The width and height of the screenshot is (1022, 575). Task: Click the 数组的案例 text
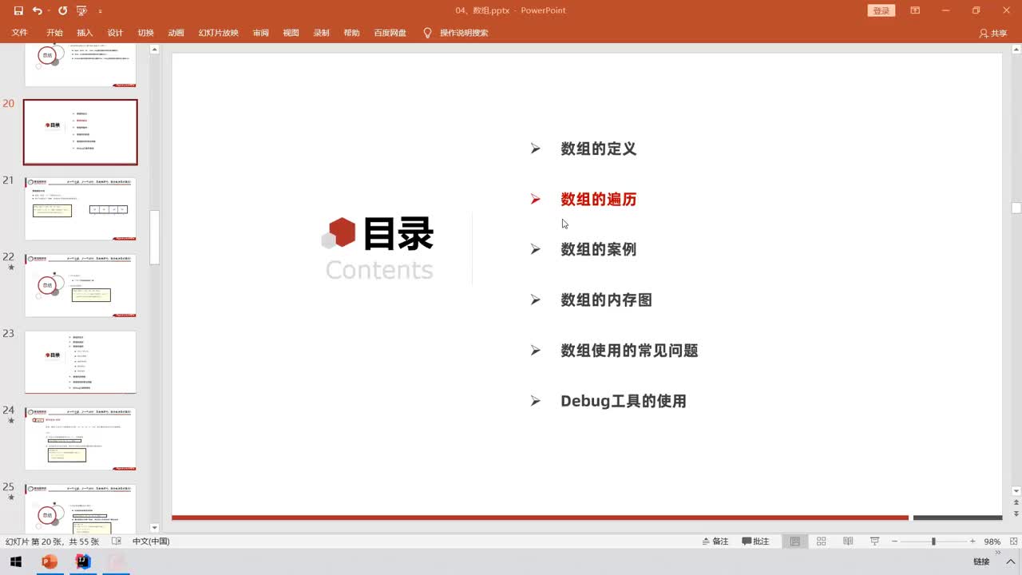click(598, 250)
